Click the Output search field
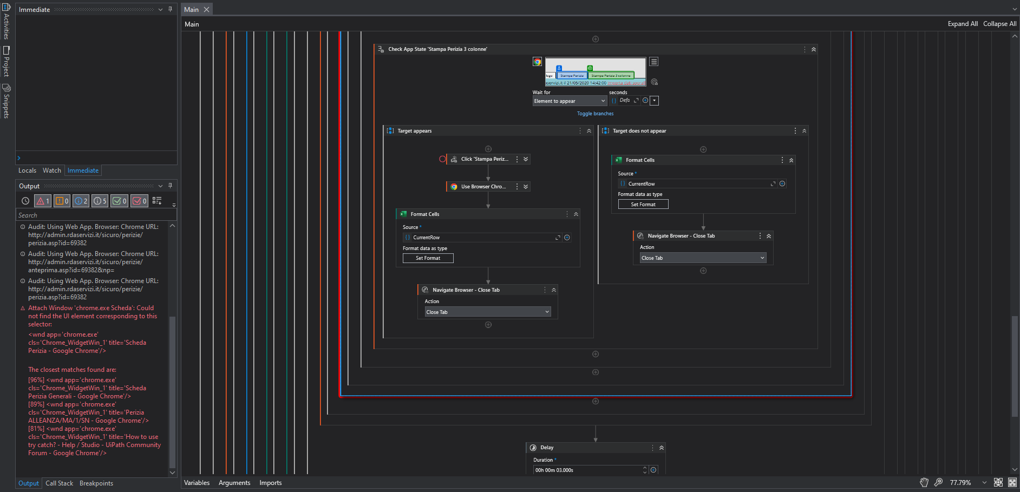 (x=95, y=215)
